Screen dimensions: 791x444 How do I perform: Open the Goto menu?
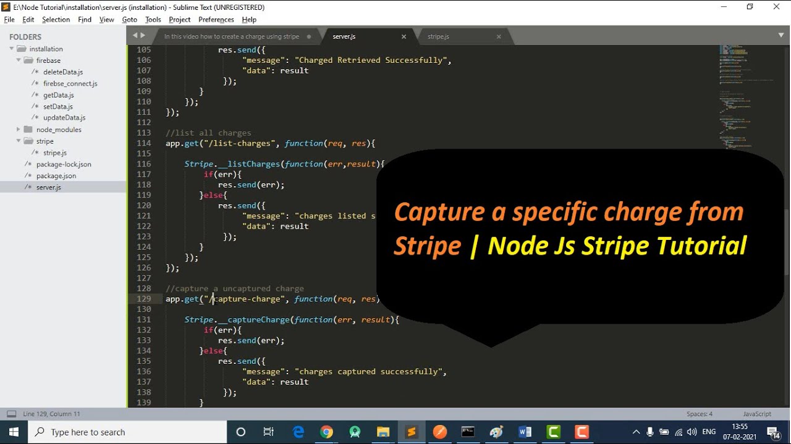(130, 20)
